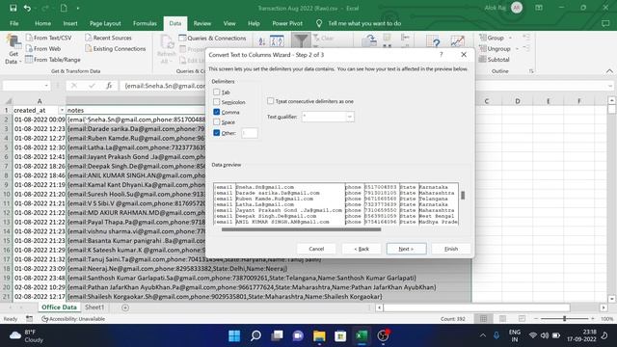Expand the Group dropdown arrow
The height and width of the screenshot is (347, 617).
(510, 38)
